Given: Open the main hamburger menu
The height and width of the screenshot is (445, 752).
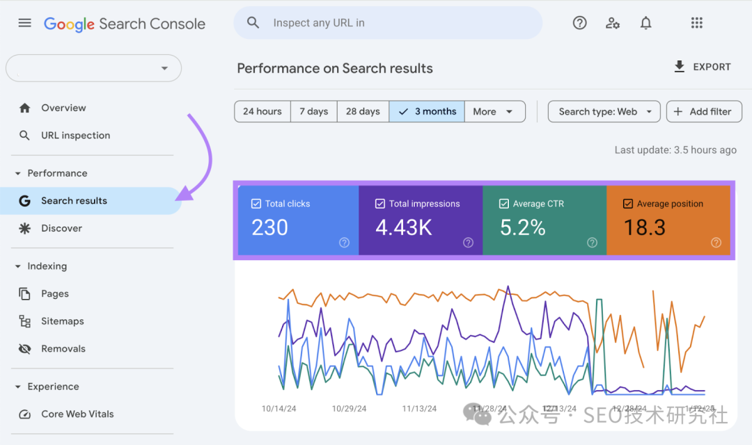Looking at the screenshot, I should click(25, 23).
